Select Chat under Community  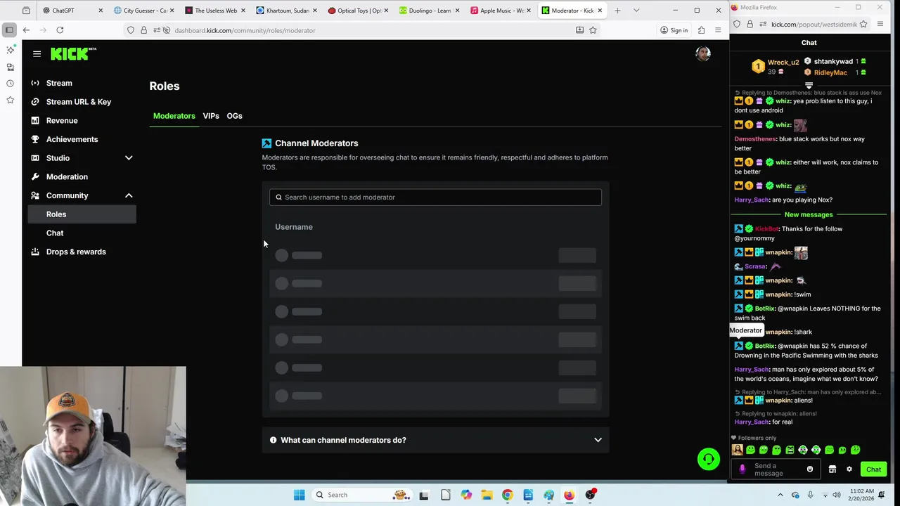click(55, 233)
